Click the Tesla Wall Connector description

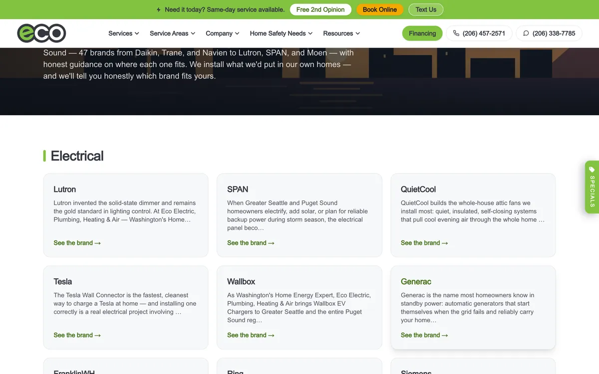(125, 304)
